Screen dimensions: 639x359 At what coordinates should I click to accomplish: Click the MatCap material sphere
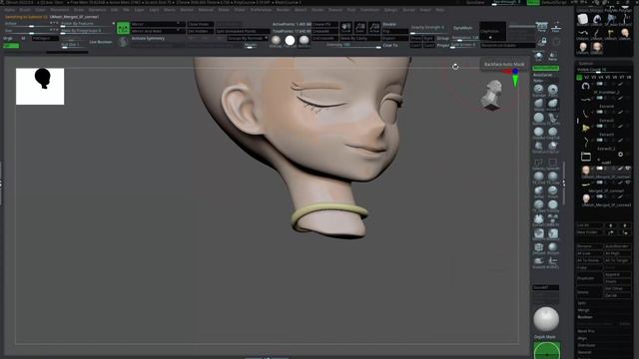(276, 40)
